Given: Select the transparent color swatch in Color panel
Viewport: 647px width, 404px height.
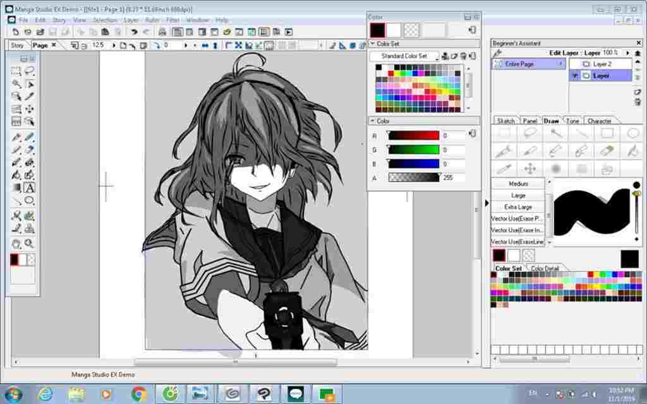Looking at the screenshot, I should (411, 30).
